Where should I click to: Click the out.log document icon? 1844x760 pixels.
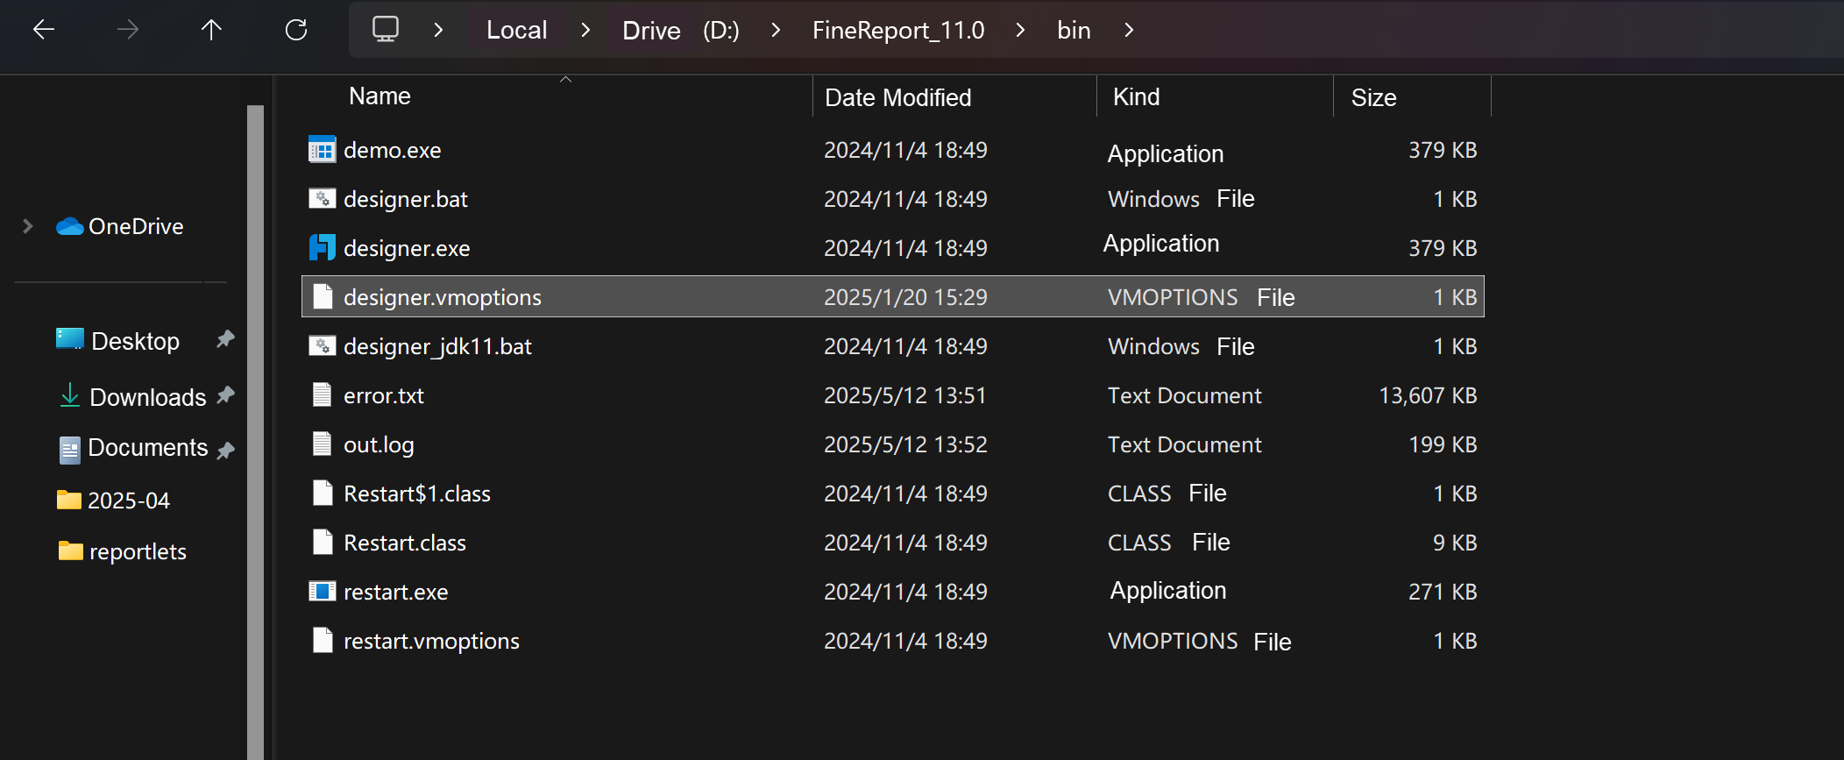coord(322,444)
